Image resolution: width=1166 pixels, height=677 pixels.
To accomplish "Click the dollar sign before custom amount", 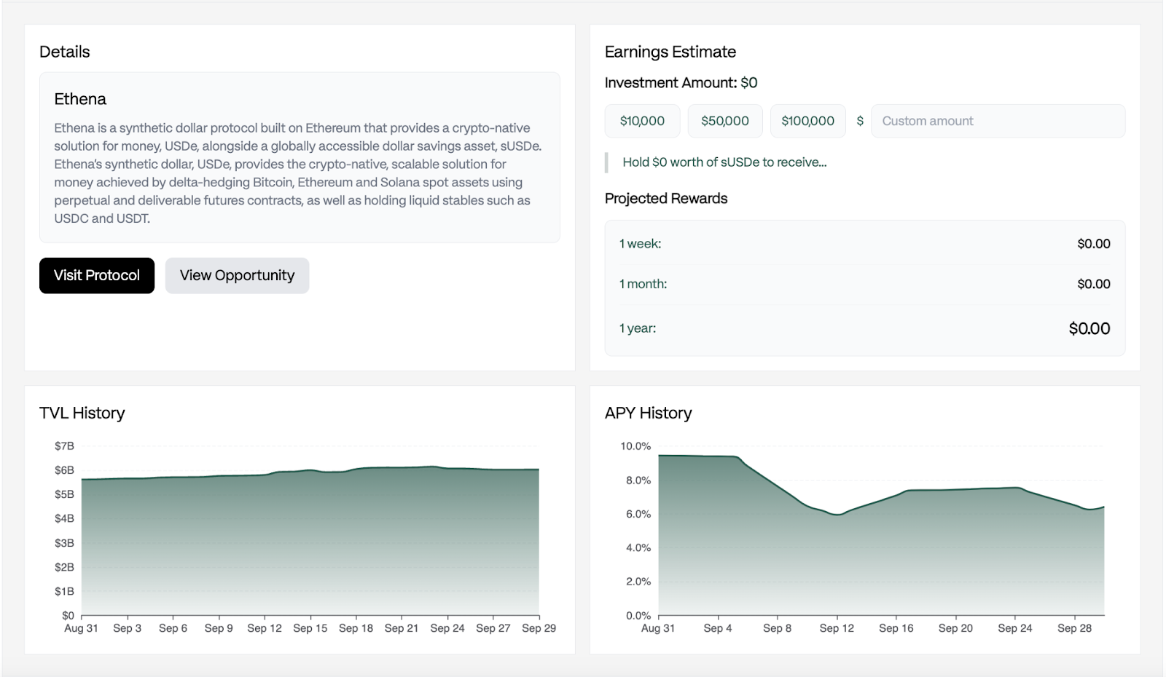I will point(861,121).
